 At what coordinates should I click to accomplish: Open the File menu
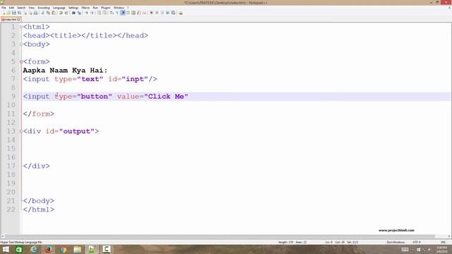[x=4, y=8]
